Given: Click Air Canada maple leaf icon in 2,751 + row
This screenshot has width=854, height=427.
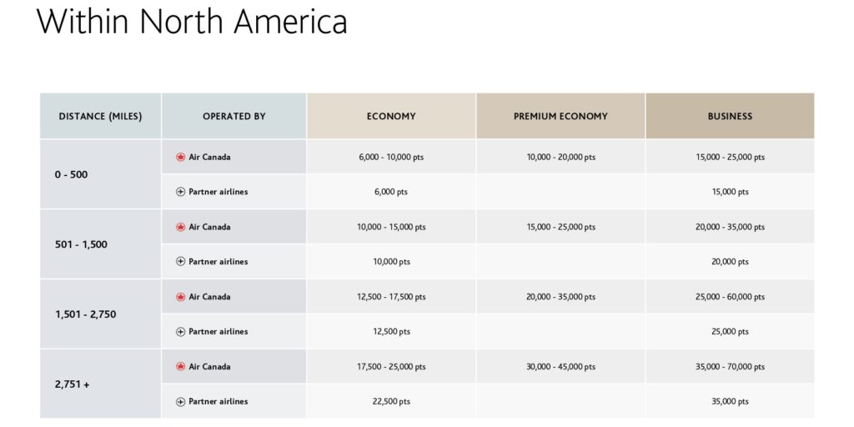Looking at the screenshot, I should click(x=180, y=367).
